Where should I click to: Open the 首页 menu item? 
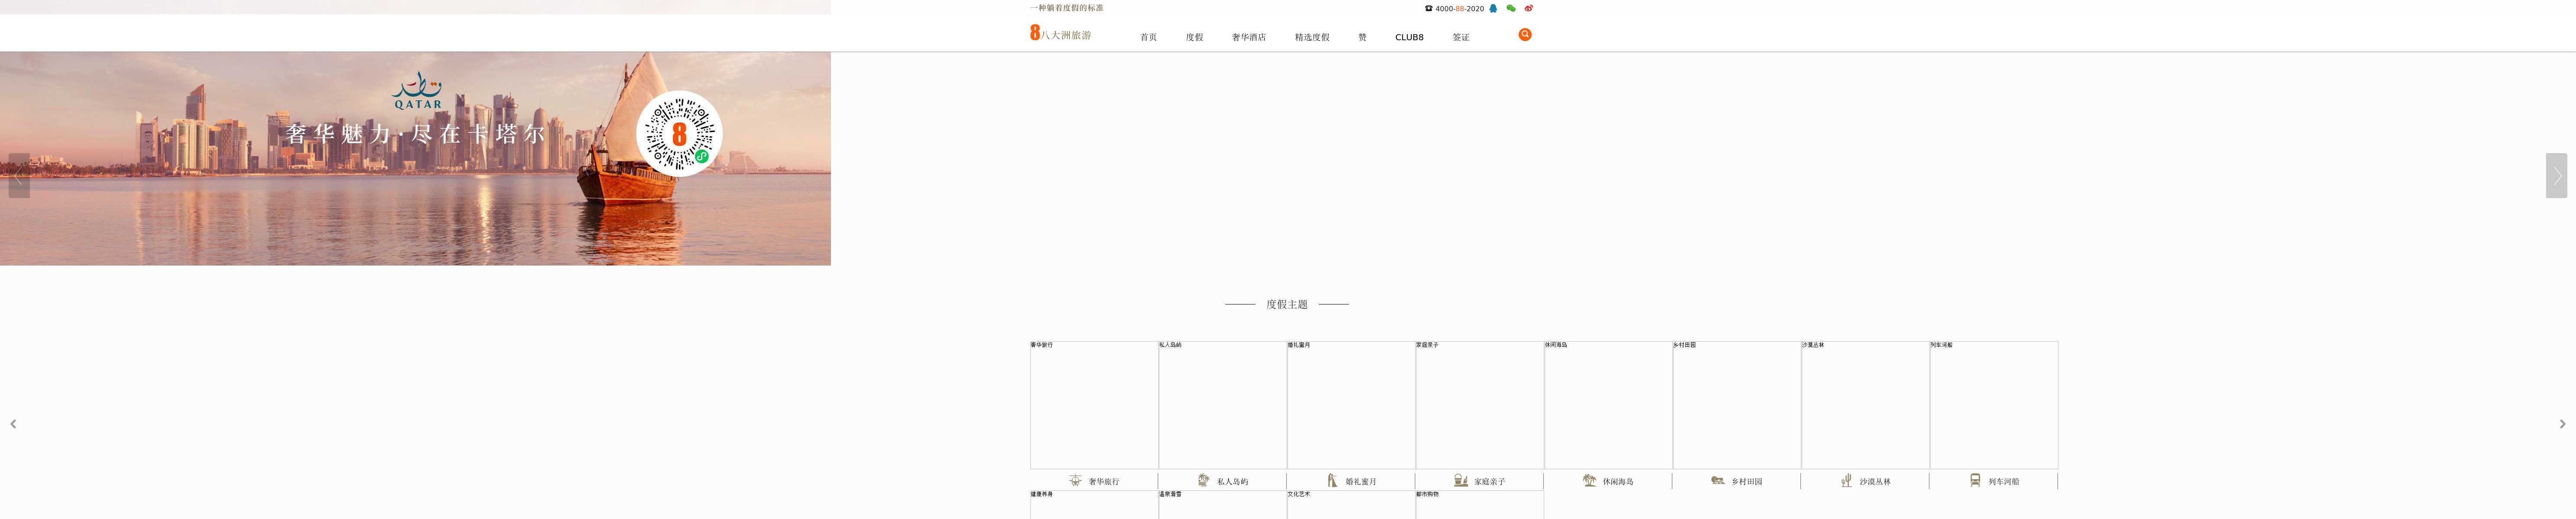point(1148,37)
